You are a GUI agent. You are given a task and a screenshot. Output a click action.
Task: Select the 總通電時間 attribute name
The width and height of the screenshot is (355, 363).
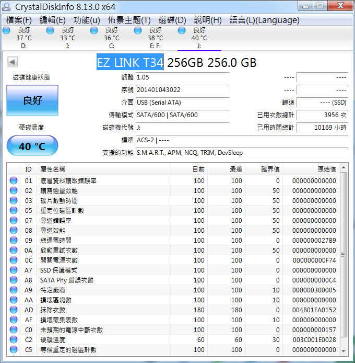(56, 240)
